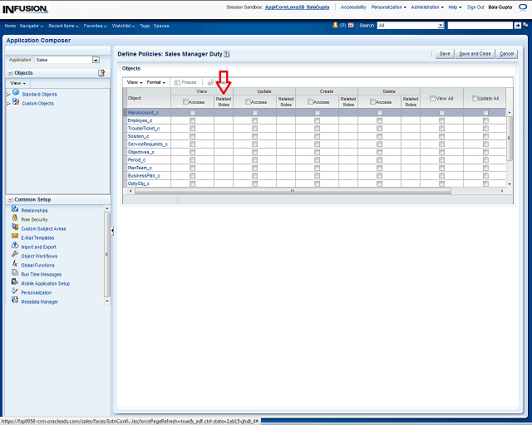Open the TroubleTicket_c object link
This screenshot has width=532, height=425.
[x=143, y=128]
